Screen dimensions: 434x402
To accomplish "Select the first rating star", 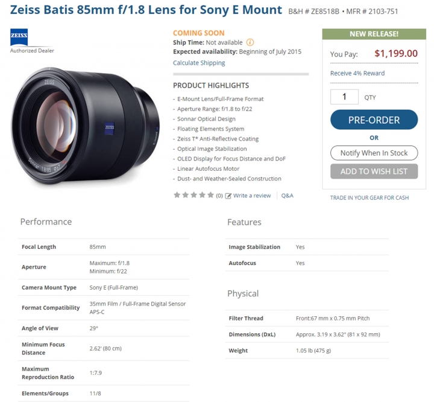I will 177,195.
